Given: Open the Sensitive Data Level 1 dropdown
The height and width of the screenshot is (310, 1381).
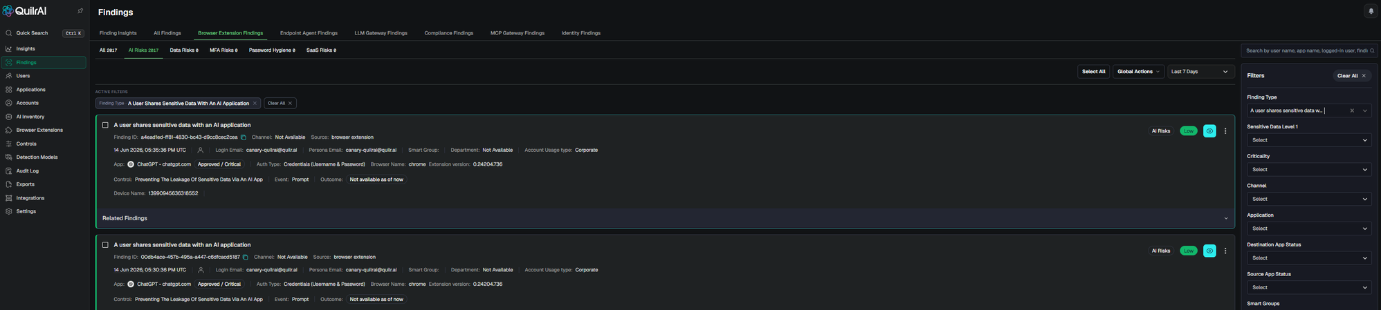Looking at the screenshot, I should (x=1309, y=140).
